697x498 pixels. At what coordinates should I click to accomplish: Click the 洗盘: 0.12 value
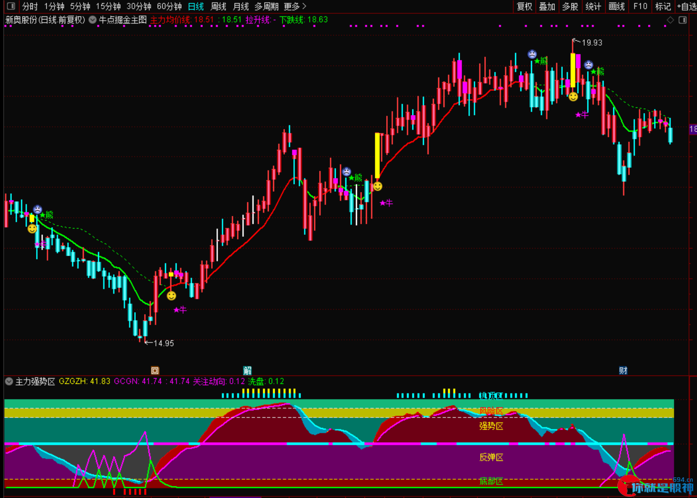pos(266,381)
